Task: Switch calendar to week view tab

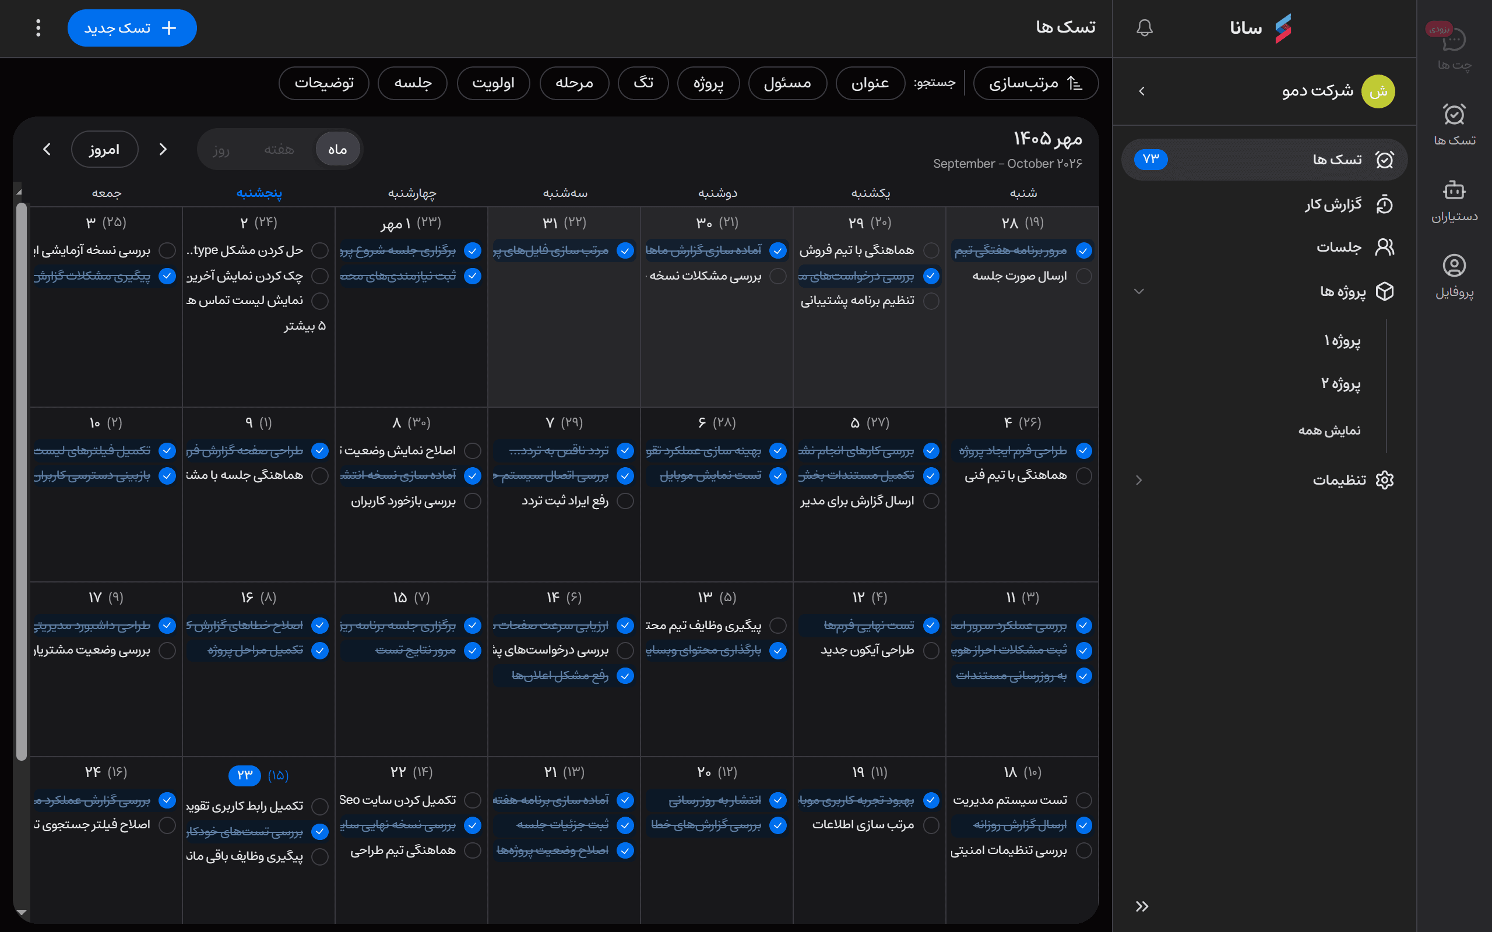Action: (279, 149)
